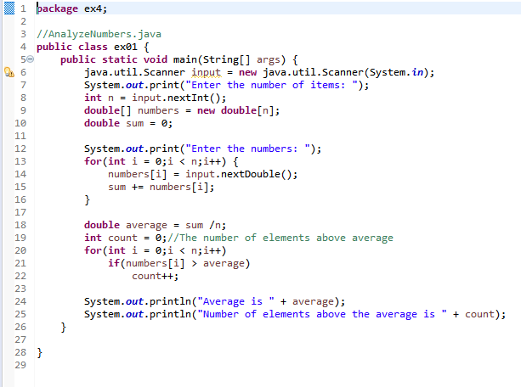This screenshot has width=521, height=387.
Task: Click the blue annotation marker beside line 1
Action: click(9, 8)
